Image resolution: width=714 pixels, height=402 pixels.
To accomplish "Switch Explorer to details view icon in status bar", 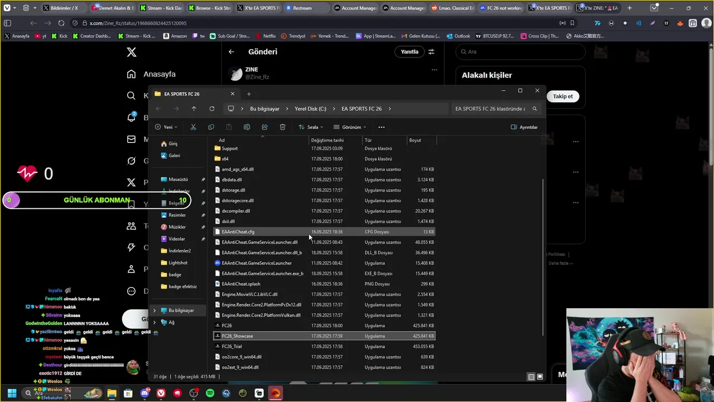I will [x=531, y=377].
